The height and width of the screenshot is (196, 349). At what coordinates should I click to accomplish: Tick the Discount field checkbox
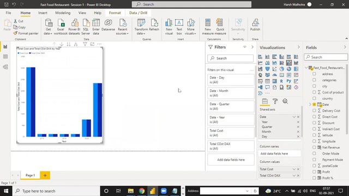[314, 122]
